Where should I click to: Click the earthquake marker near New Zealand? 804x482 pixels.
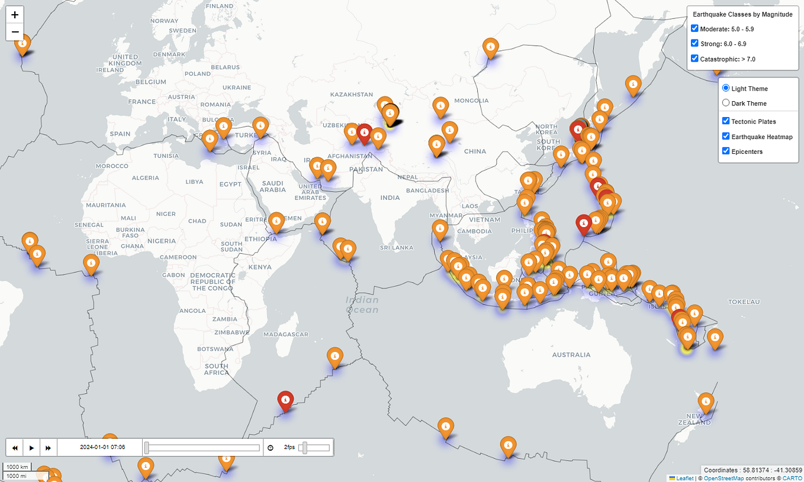(x=705, y=402)
